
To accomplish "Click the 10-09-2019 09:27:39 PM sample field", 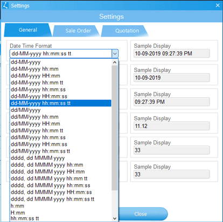I will 172,53.
